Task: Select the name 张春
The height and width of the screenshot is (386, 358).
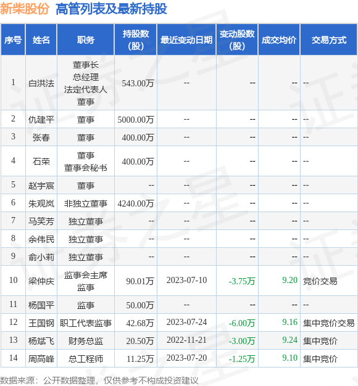Action: pyautogui.click(x=41, y=138)
